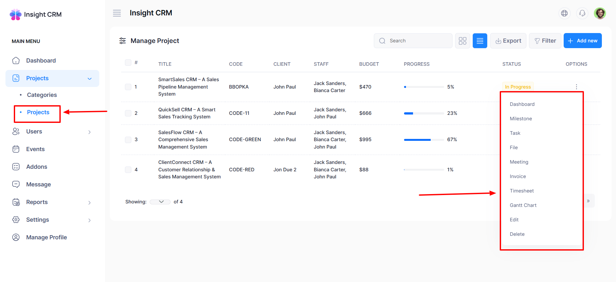Check the box for QuickSell CRM row
This screenshot has height=282, width=616.
click(x=128, y=113)
